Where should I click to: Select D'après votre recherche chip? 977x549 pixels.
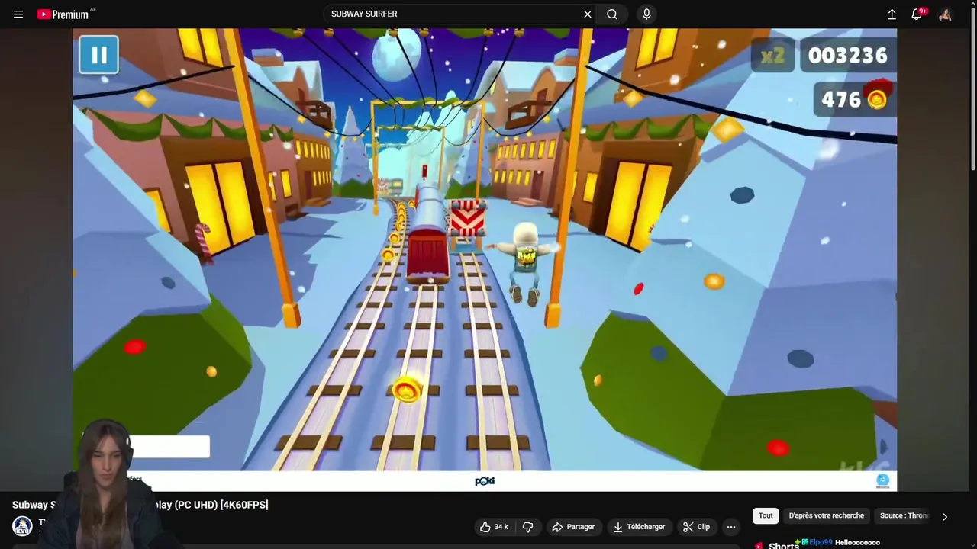click(x=827, y=516)
